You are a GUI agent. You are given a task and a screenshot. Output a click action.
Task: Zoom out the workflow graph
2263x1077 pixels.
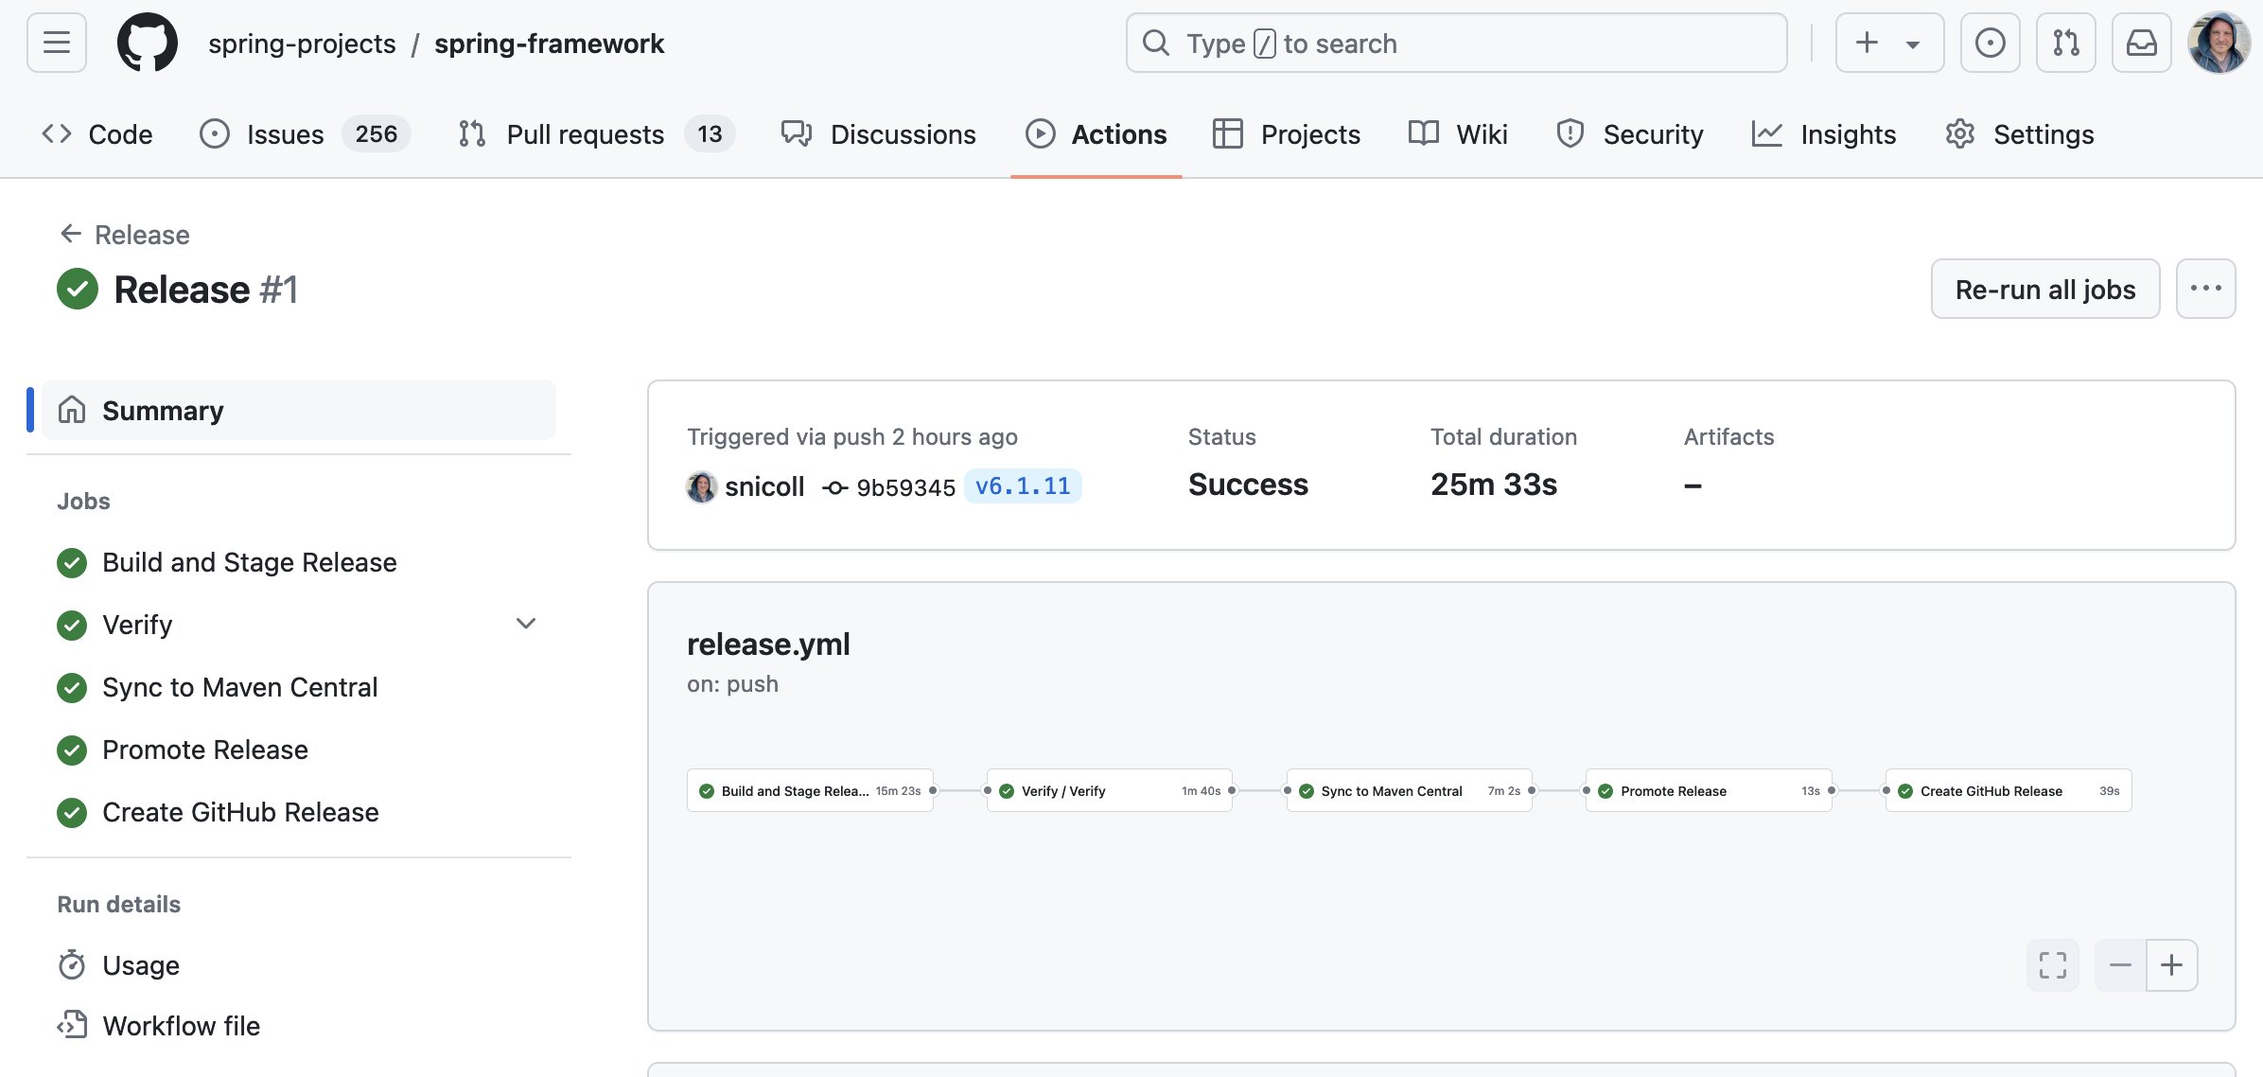[x=2120, y=965]
